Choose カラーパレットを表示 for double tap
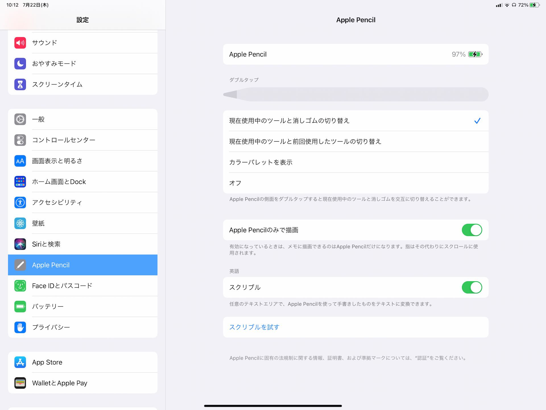The height and width of the screenshot is (410, 546). pos(356,162)
